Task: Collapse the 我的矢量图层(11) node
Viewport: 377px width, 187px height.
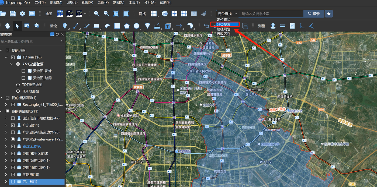Action: pos(1,111)
